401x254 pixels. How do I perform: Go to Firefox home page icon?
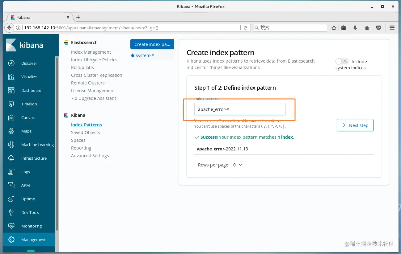[367, 28]
